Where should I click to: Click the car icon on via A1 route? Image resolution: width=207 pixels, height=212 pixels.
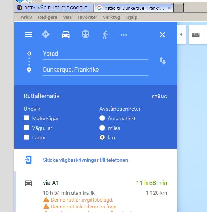[x=28, y=183]
